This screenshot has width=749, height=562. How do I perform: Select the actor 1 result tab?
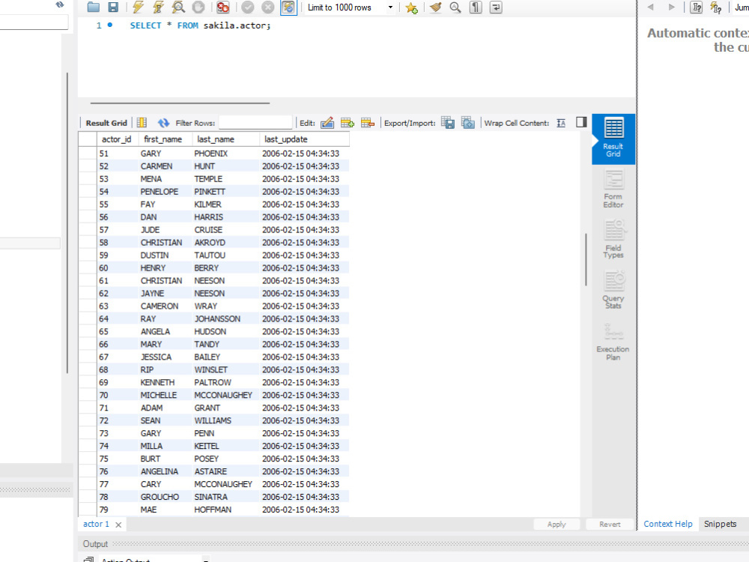click(96, 524)
